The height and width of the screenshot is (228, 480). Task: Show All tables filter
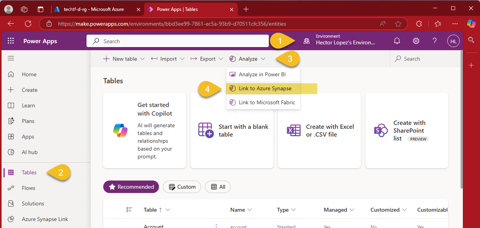218,187
